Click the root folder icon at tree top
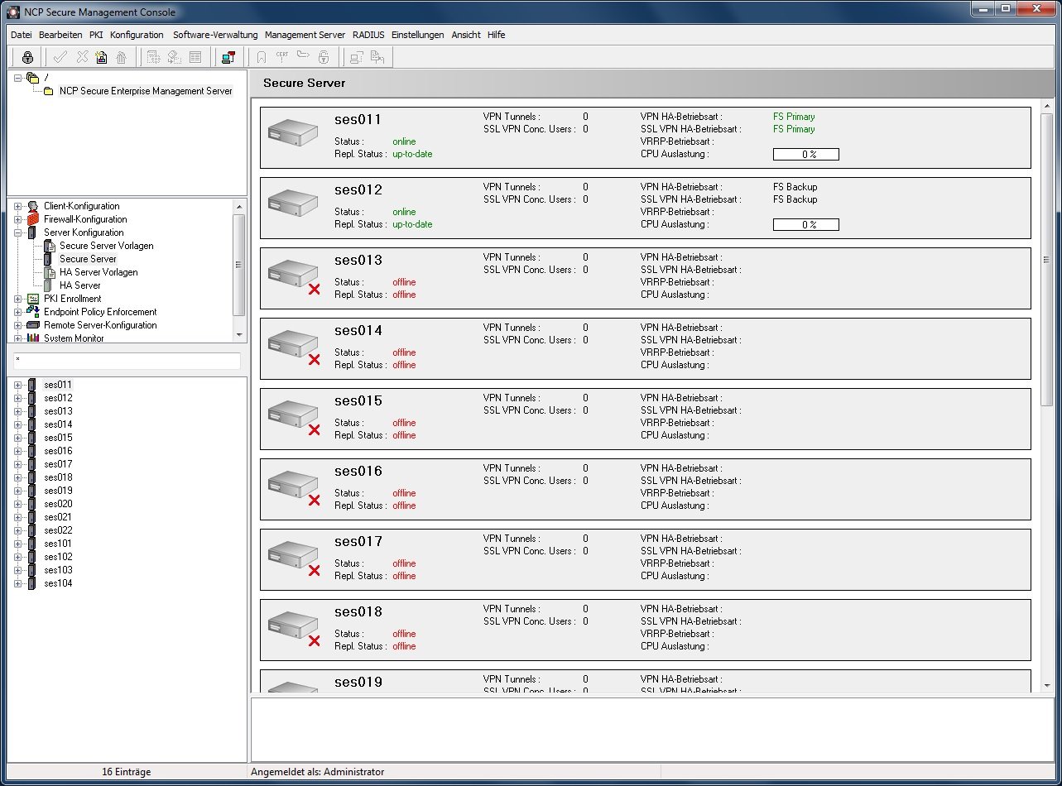 point(33,78)
